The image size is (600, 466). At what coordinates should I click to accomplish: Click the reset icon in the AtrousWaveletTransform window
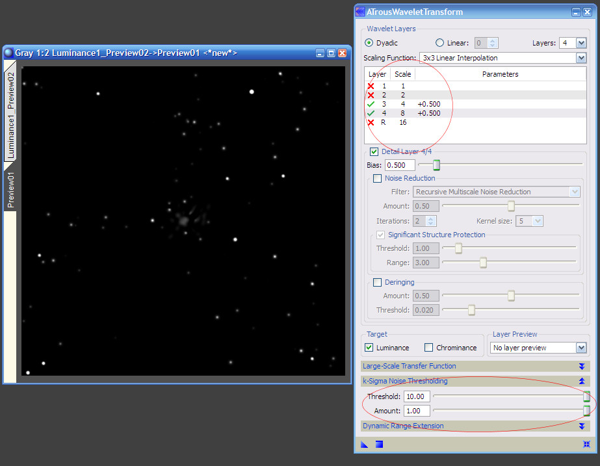tap(586, 444)
